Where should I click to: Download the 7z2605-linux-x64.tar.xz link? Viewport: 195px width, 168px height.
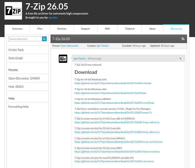(117, 122)
